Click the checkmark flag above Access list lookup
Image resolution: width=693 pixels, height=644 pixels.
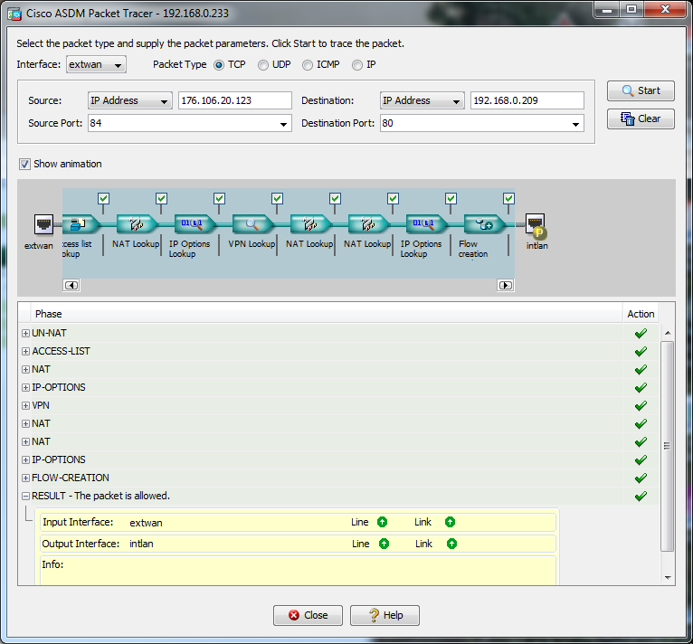pyautogui.click(x=103, y=198)
